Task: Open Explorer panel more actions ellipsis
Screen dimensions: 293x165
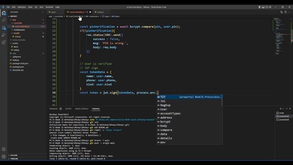Action: click(43, 12)
